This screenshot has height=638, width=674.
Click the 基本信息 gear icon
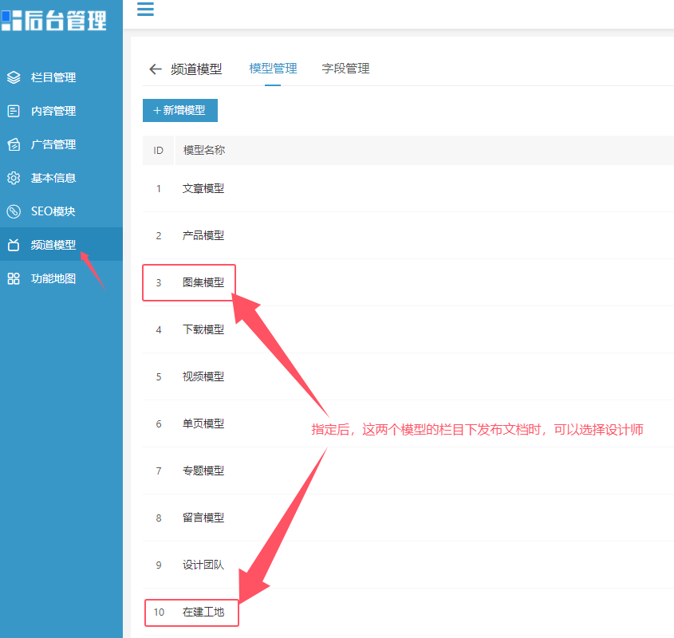click(x=14, y=178)
